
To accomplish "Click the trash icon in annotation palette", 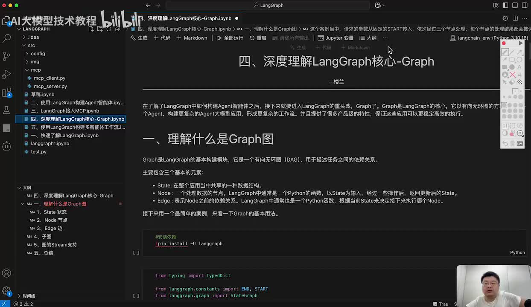I will pyautogui.click(x=512, y=144).
